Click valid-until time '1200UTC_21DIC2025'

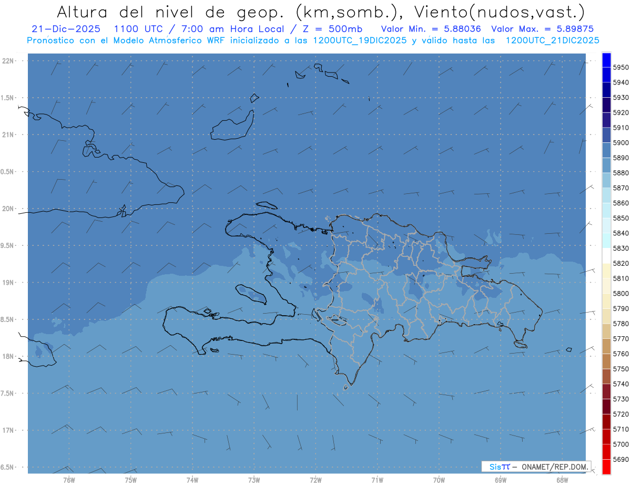(x=552, y=40)
